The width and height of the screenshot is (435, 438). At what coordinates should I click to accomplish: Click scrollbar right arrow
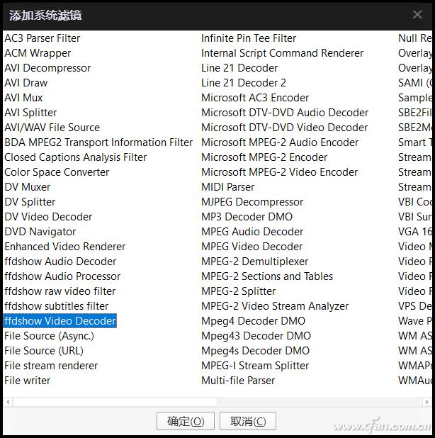pos(427,402)
